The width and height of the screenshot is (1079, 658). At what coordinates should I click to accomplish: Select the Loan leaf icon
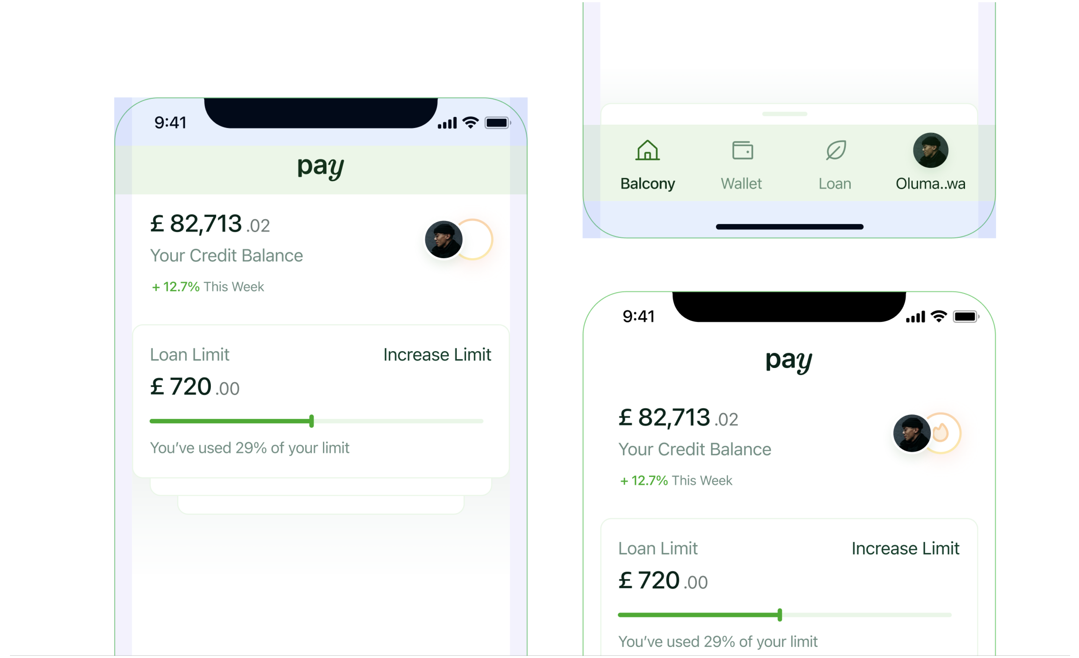coord(836,150)
